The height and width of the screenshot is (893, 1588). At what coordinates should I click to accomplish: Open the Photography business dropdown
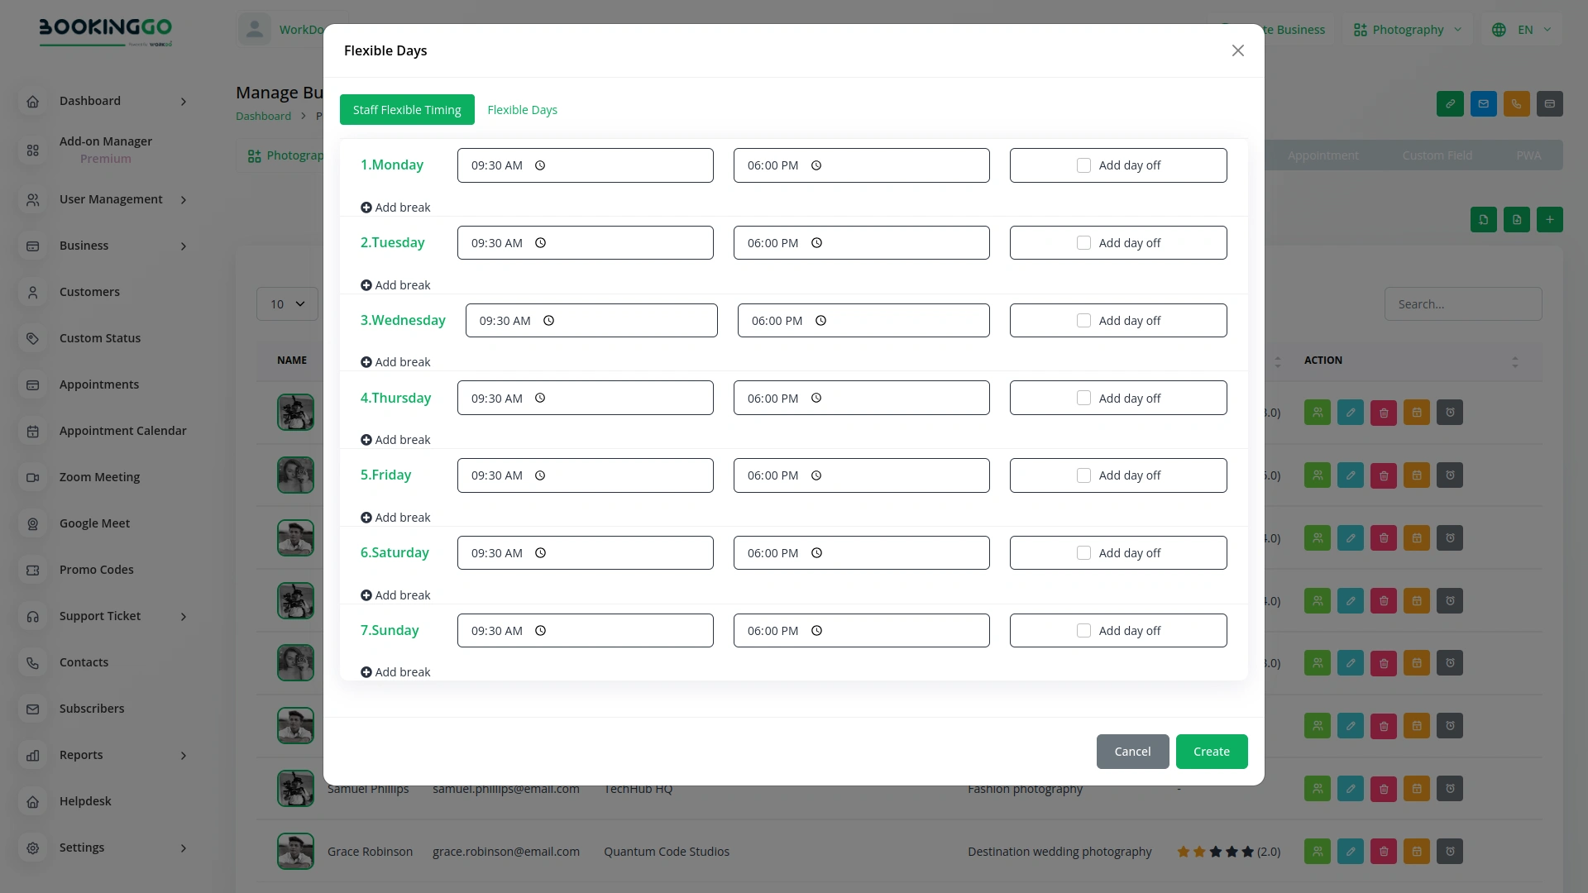point(1406,29)
